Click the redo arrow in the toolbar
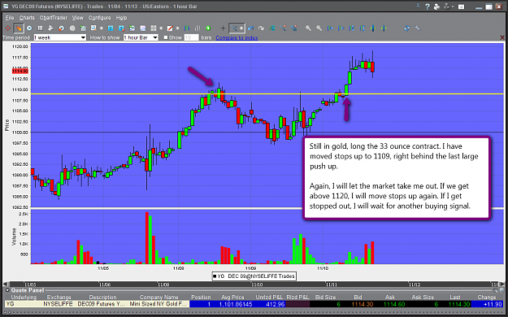 click(261, 28)
